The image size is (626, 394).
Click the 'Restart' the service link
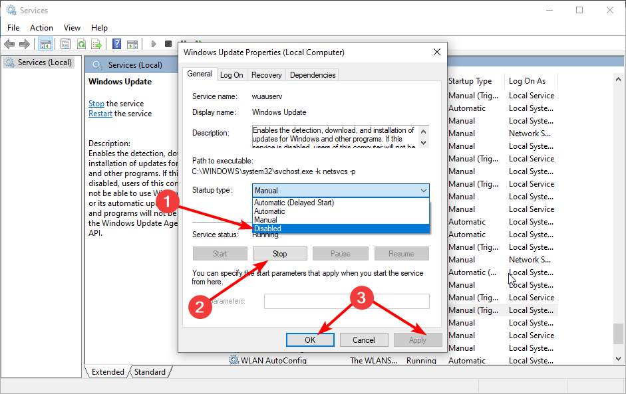click(x=100, y=114)
